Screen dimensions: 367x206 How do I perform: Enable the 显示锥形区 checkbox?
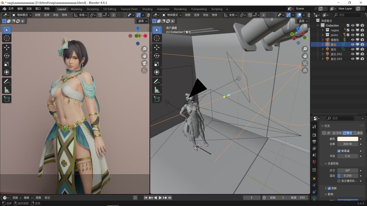coord(339,181)
